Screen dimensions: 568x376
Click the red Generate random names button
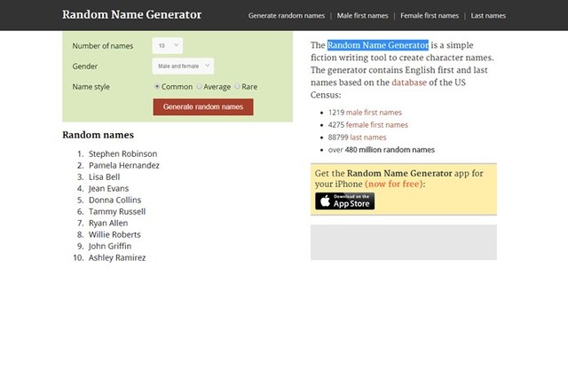[203, 106]
